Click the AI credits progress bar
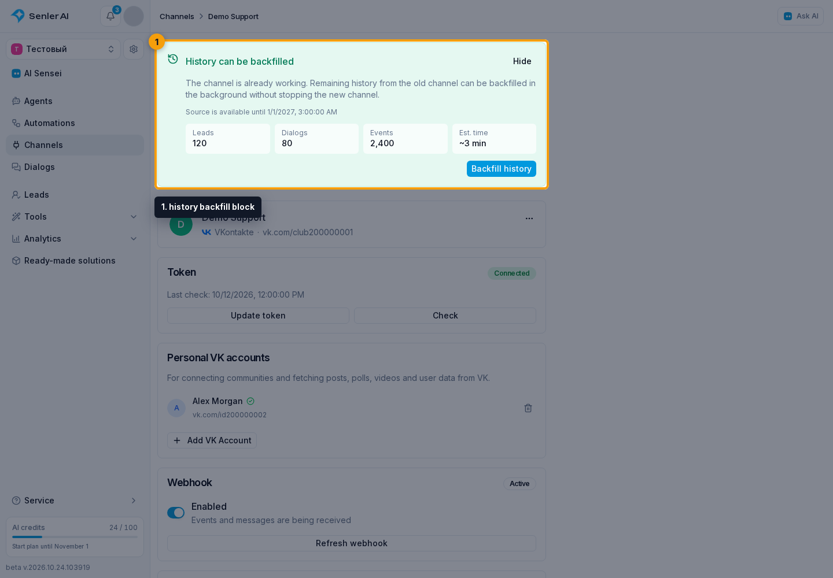Image resolution: width=833 pixels, height=578 pixels. (x=75, y=537)
